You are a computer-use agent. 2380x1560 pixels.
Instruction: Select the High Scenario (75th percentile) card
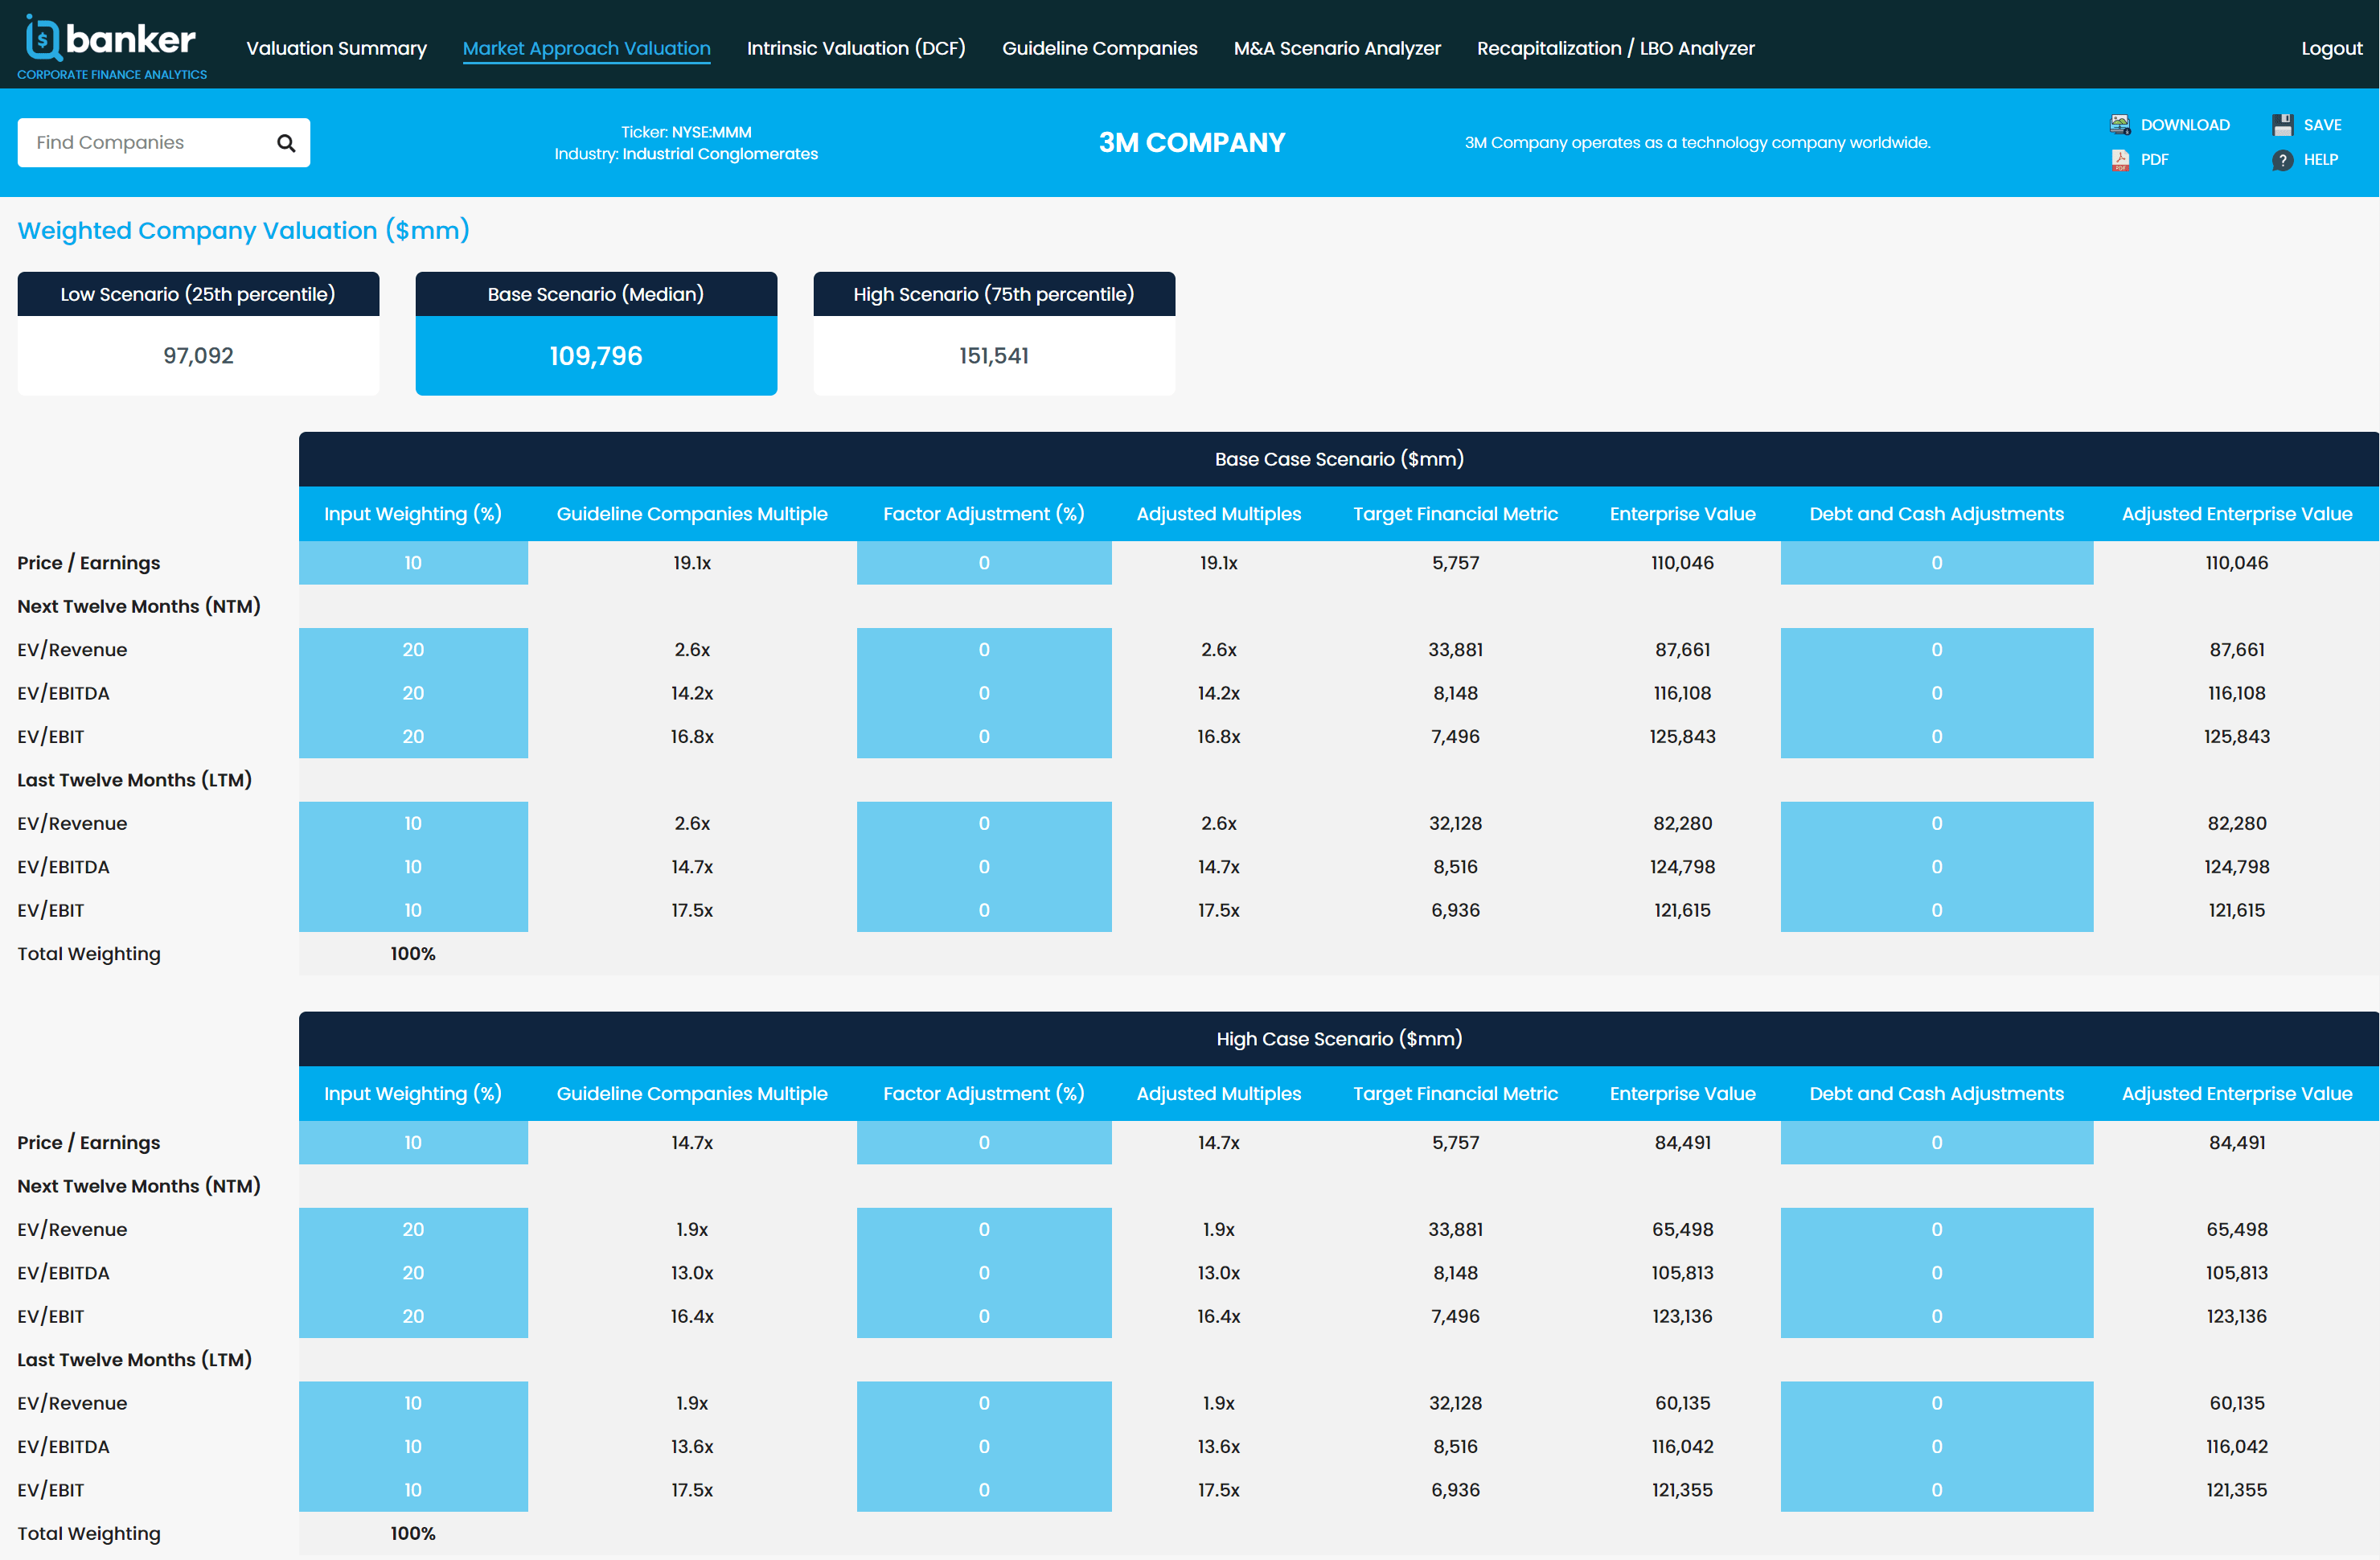click(x=994, y=333)
